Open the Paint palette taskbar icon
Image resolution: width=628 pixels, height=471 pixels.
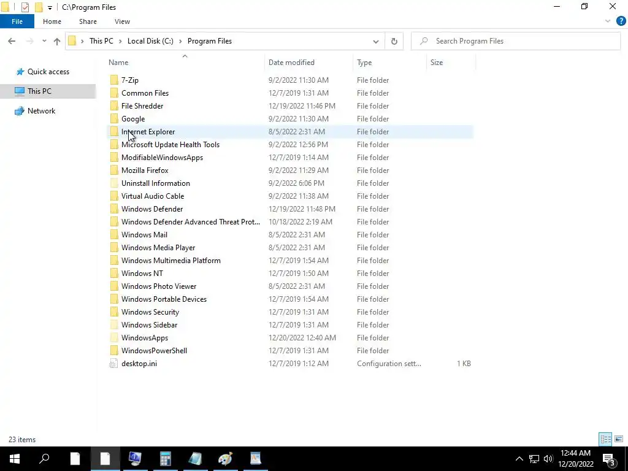pos(225,459)
